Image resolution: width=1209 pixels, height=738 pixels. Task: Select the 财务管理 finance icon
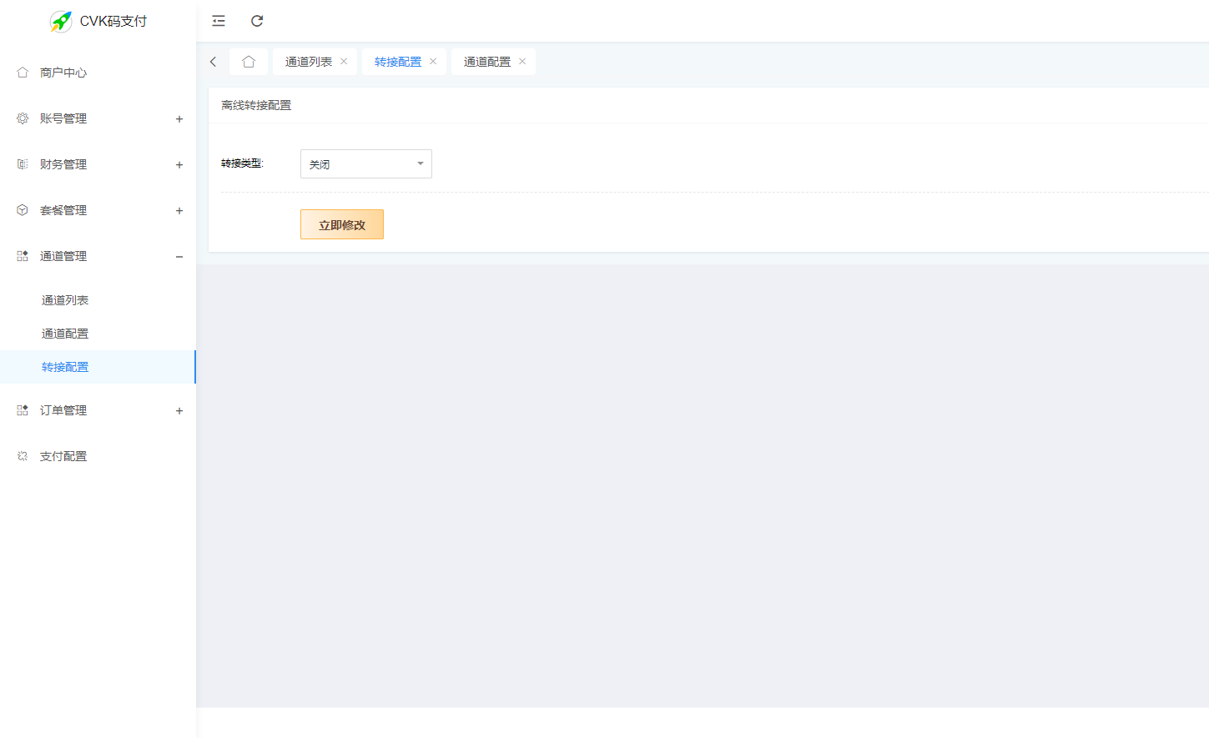[x=22, y=164]
